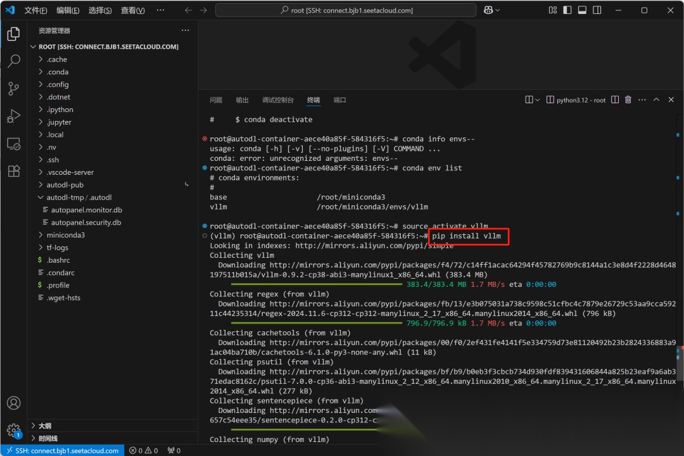The height and width of the screenshot is (456, 684).
Task: Open the .profile file
Action: pos(112,286)
